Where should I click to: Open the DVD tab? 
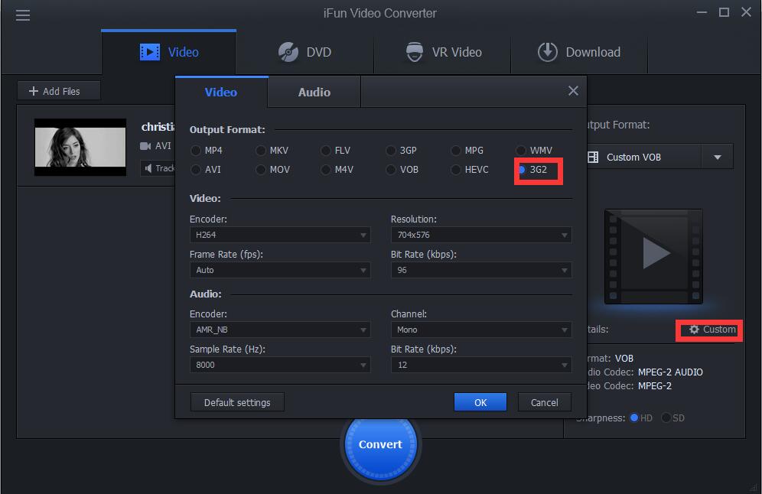[304, 52]
